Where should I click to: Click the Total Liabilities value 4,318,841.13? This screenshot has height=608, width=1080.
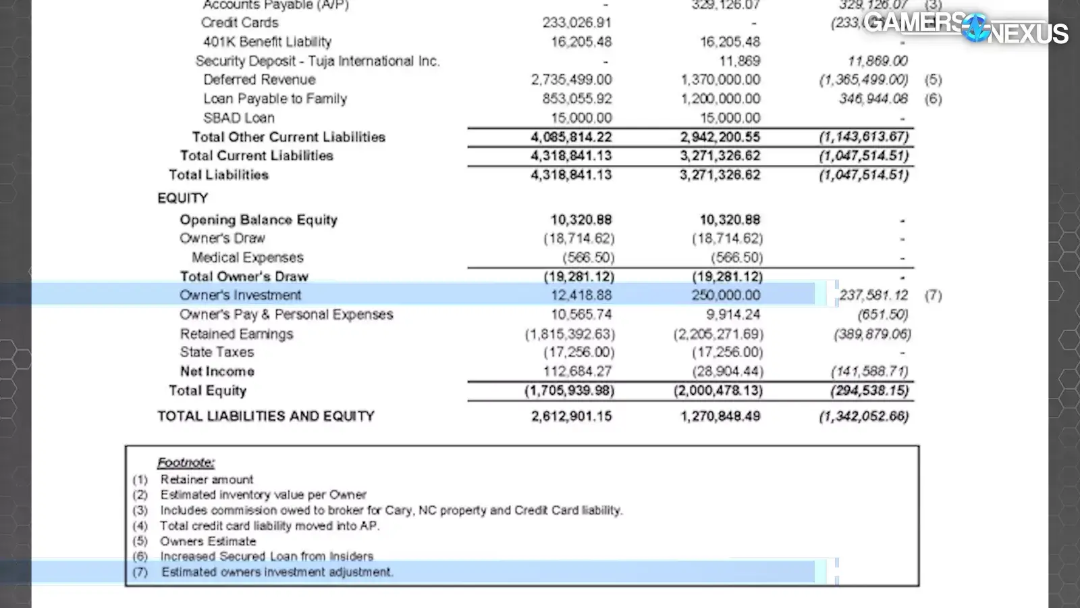(x=571, y=175)
